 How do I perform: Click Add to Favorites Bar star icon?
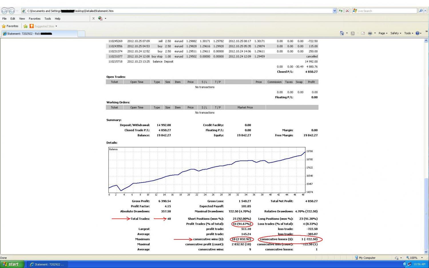25,26
